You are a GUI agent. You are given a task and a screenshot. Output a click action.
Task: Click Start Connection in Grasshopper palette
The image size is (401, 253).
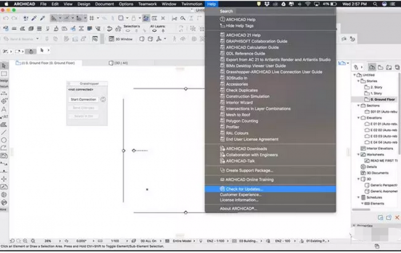pos(83,99)
